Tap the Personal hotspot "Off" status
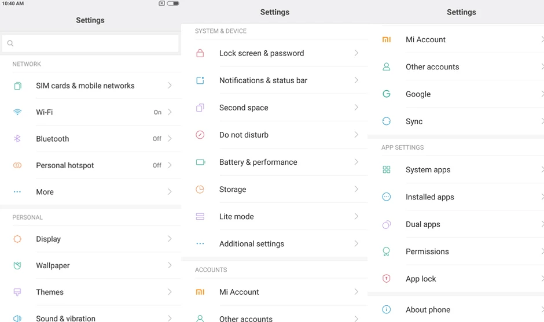Viewport: 544px width, 322px height. click(x=157, y=165)
